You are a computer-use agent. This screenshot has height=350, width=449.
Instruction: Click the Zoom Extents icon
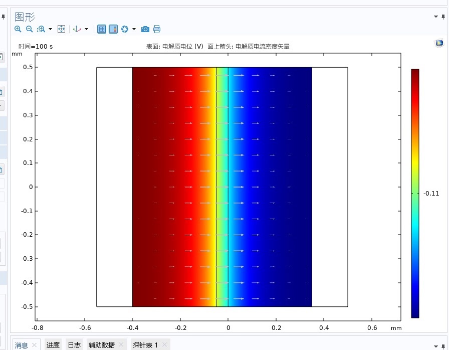(61, 29)
